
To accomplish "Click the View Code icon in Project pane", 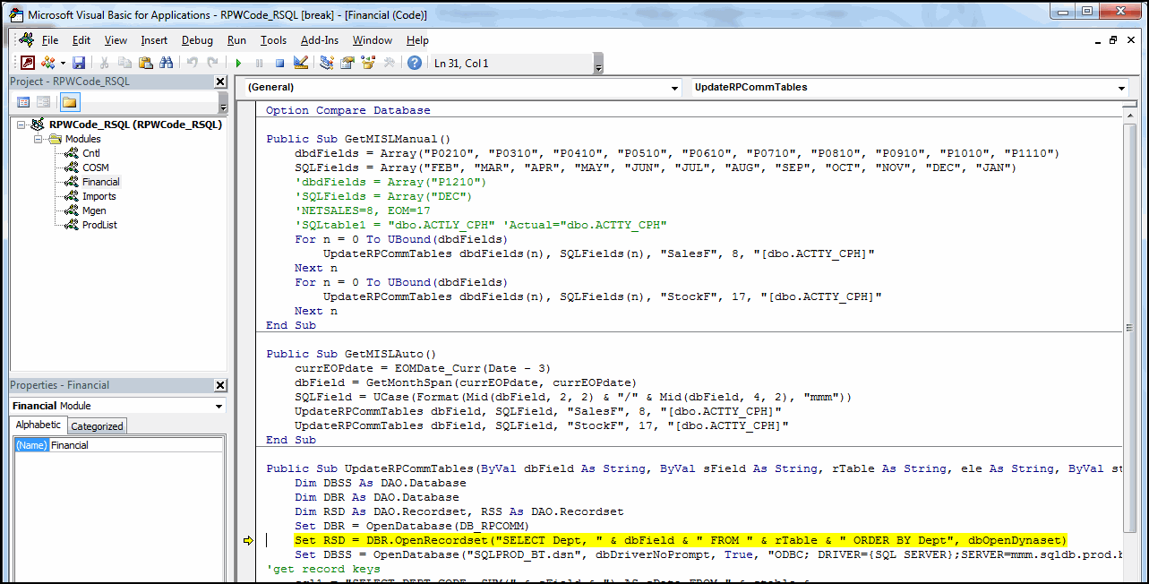I will (x=23, y=102).
